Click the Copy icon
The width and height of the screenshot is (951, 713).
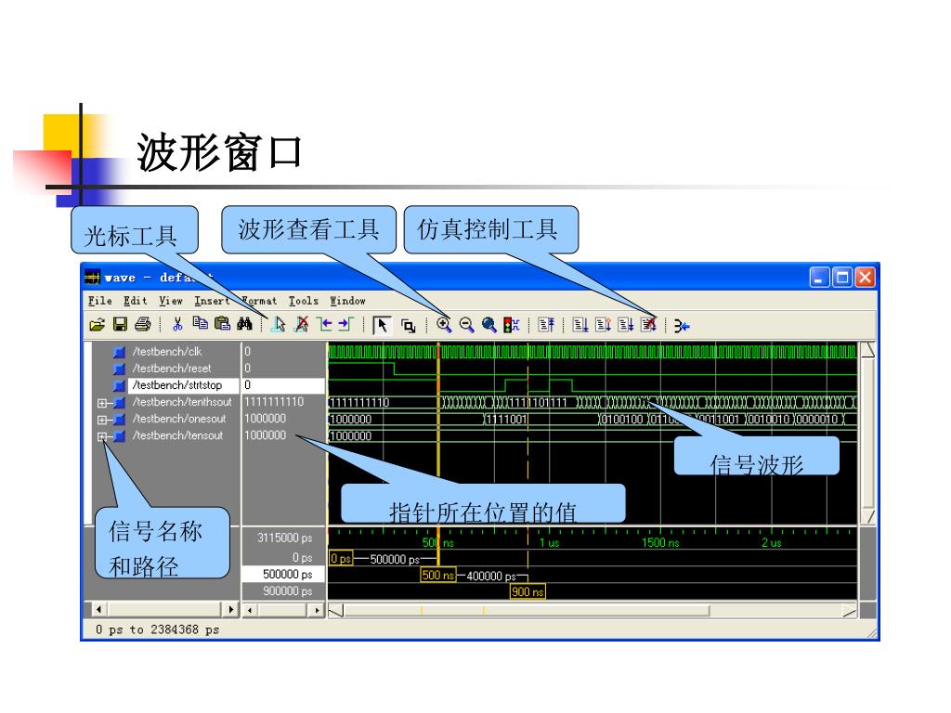tap(201, 324)
